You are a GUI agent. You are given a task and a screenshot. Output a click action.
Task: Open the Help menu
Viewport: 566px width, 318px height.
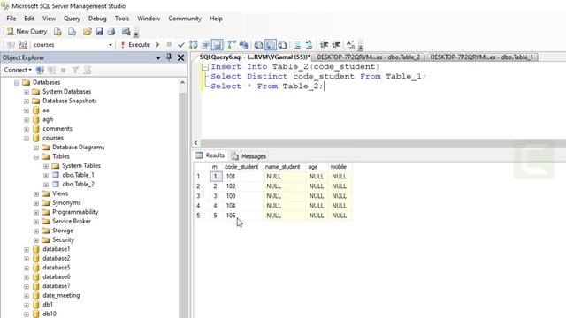click(216, 19)
